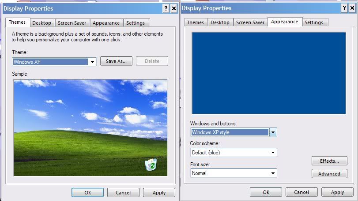Viewport: 358px width, 201px height.
Task: Click Cancel in the left Themes window
Action: tap(123, 193)
